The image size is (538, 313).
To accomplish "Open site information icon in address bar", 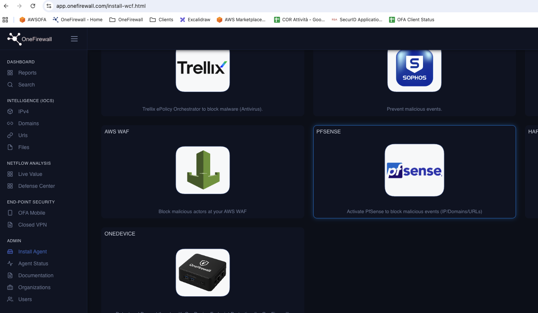I will (49, 6).
